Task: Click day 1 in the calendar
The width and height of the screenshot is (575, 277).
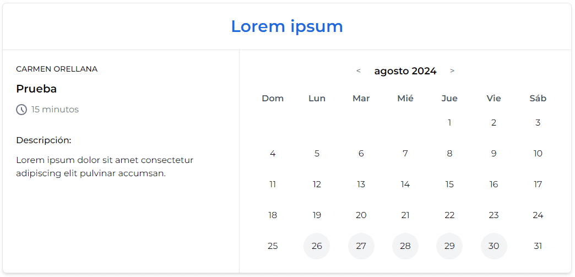Action: tap(449, 123)
